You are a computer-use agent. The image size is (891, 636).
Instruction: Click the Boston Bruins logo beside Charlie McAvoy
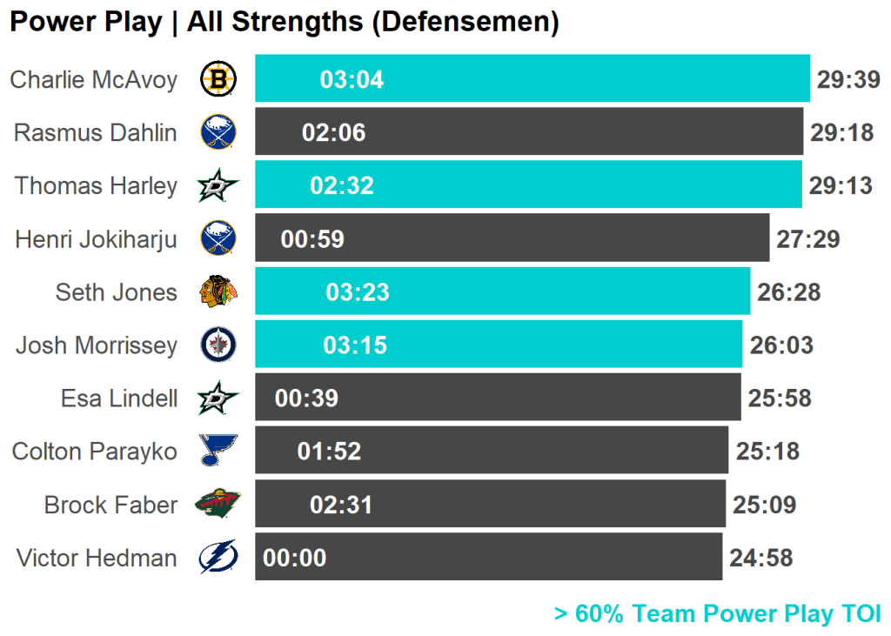(x=218, y=80)
